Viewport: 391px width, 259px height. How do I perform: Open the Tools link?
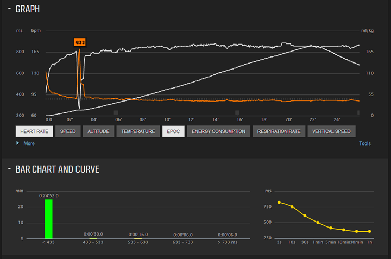coord(365,143)
